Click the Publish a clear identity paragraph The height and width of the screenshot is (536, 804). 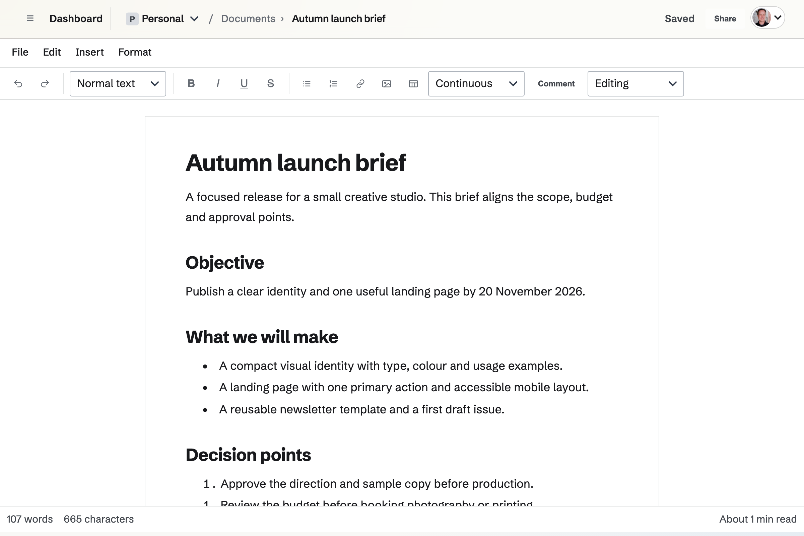[x=385, y=291]
